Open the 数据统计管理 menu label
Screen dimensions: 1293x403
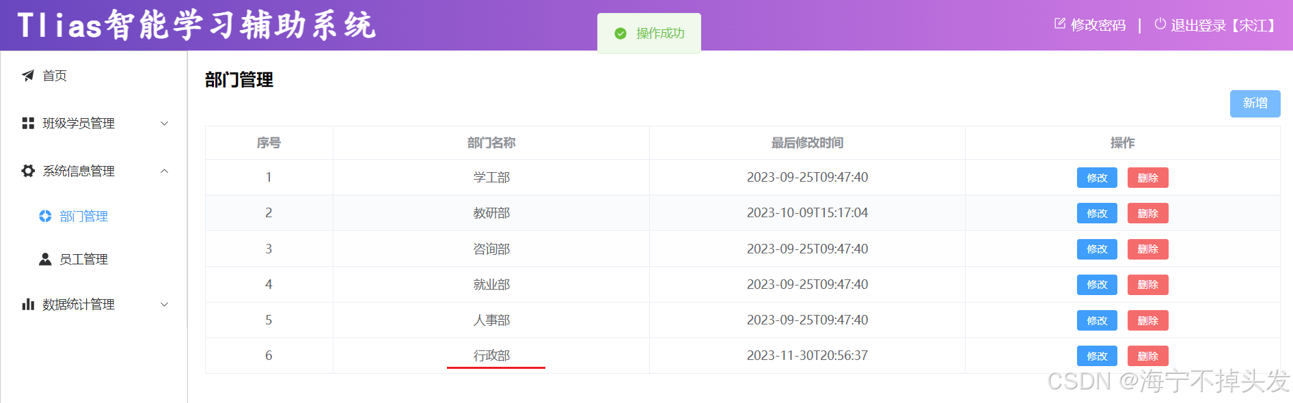(79, 304)
